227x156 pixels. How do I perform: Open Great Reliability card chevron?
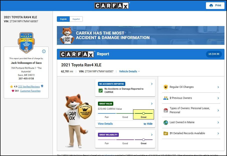(152, 135)
